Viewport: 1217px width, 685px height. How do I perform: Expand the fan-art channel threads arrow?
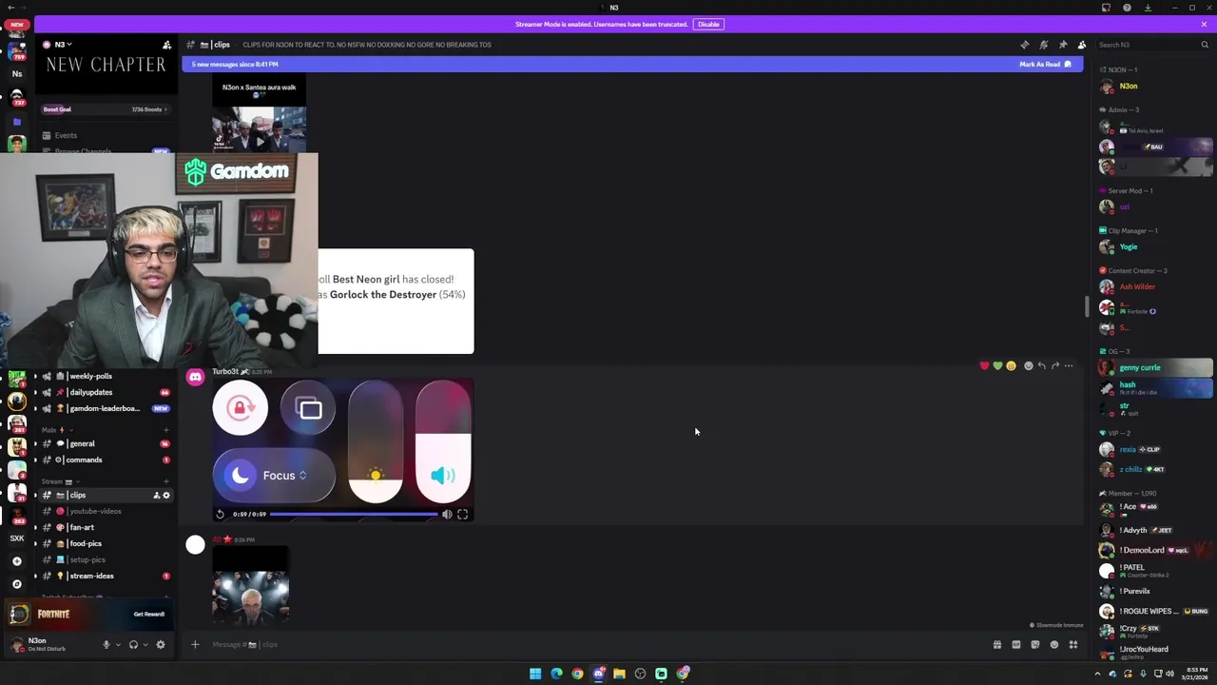coord(36,527)
